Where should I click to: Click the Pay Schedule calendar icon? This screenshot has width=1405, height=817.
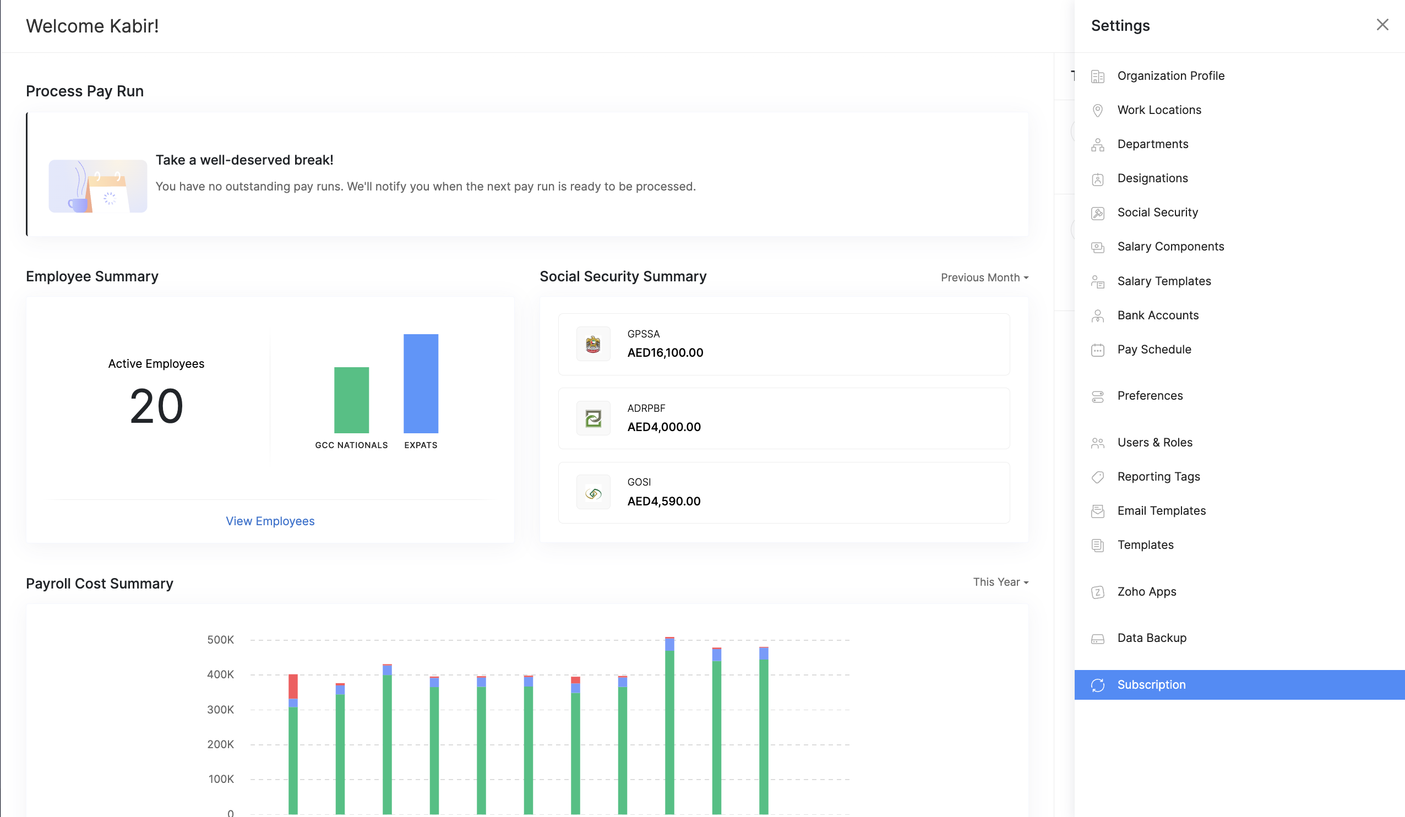tap(1097, 350)
